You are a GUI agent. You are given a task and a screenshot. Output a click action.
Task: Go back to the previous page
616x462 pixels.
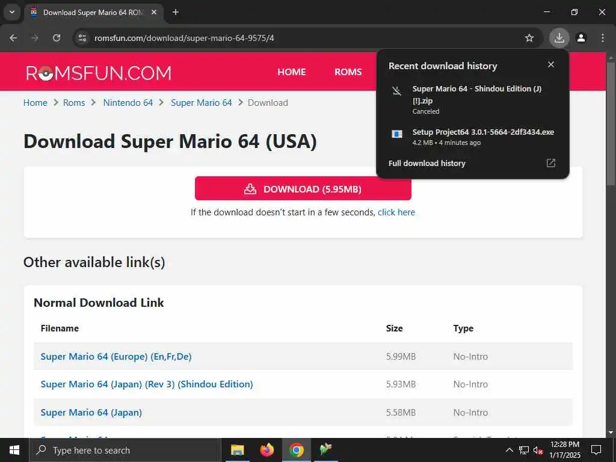click(x=13, y=38)
